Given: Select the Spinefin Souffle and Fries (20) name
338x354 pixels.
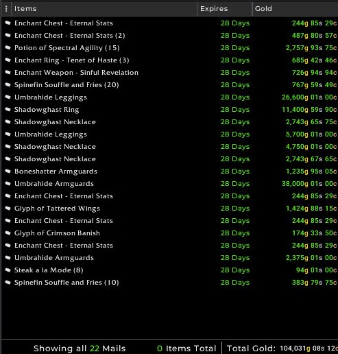Looking at the screenshot, I should point(67,85).
